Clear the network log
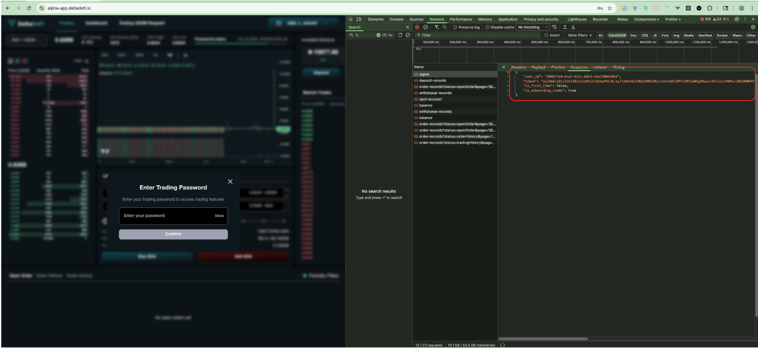 (x=426, y=27)
